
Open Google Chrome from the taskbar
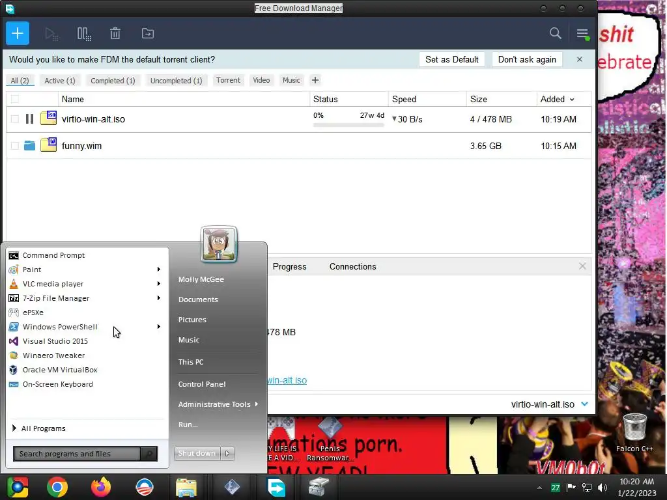[x=57, y=487]
